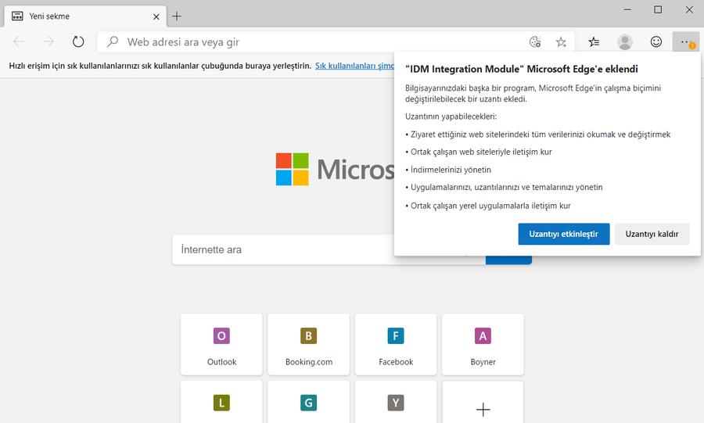This screenshot has height=423, width=704.
Task: Click the İnternette ara search box
Action: tap(329, 249)
